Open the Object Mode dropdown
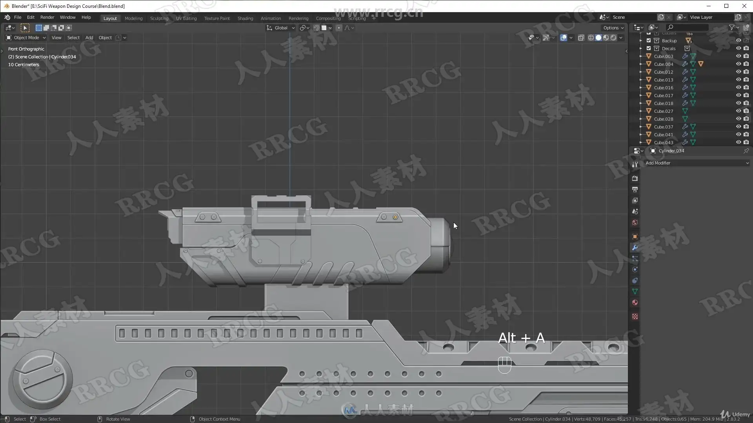 click(26, 38)
